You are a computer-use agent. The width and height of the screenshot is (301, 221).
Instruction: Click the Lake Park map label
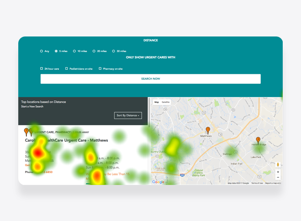pyautogui.click(x=256, y=157)
